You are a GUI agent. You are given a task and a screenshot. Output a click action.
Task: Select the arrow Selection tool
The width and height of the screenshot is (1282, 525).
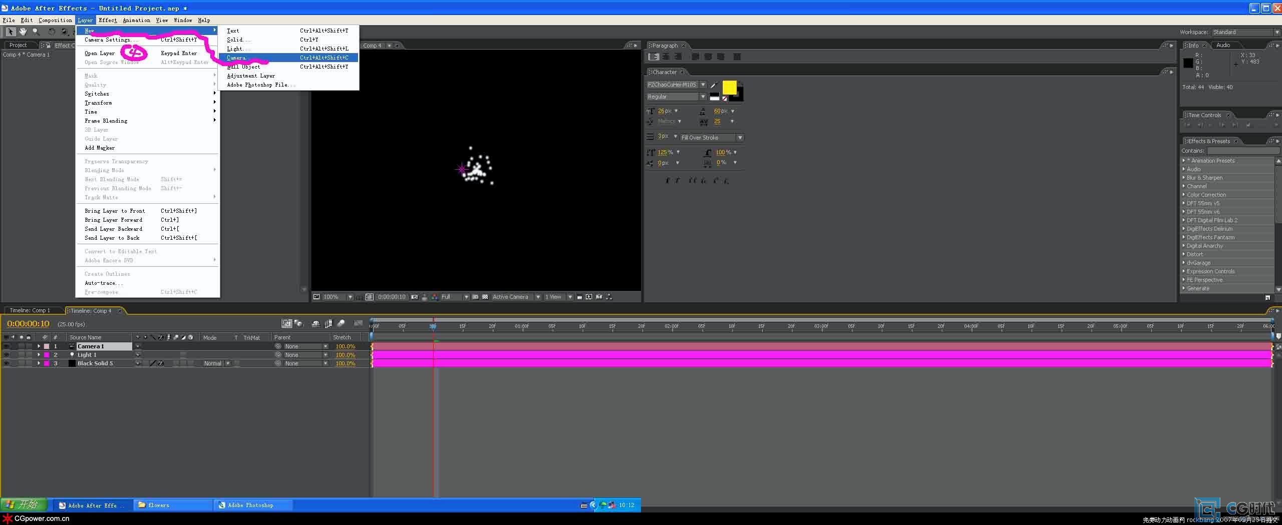[11, 32]
